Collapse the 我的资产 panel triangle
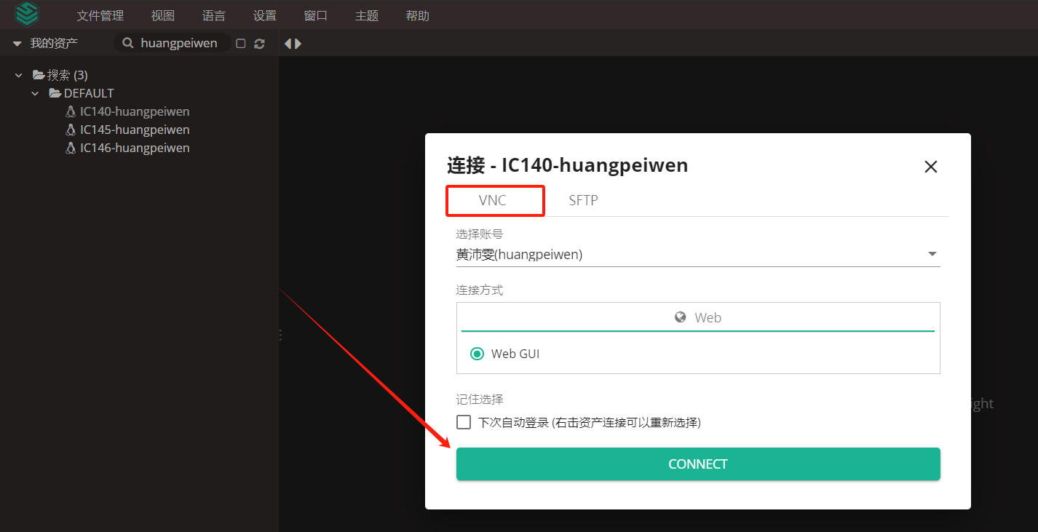This screenshot has height=532, width=1038. pyautogui.click(x=17, y=44)
